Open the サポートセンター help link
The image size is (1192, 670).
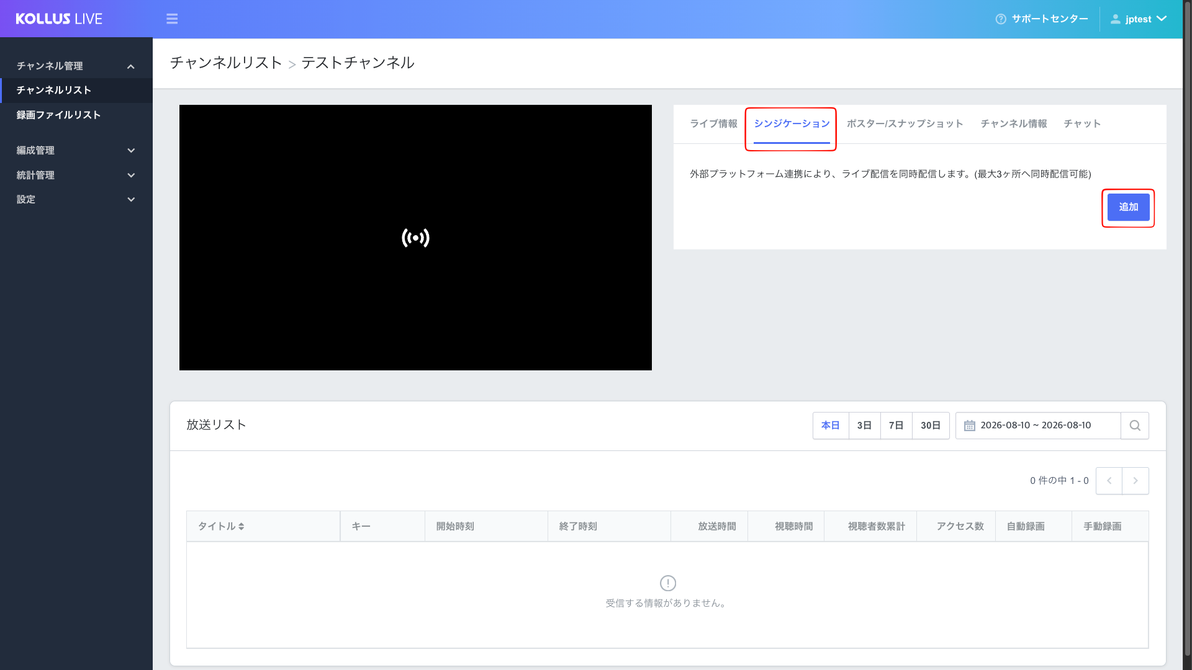[x=1042, y=19]
